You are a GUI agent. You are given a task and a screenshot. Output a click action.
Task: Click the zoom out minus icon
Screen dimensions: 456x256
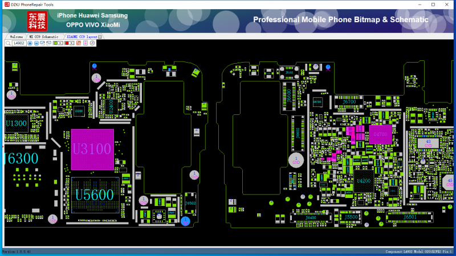pos(36,43)
